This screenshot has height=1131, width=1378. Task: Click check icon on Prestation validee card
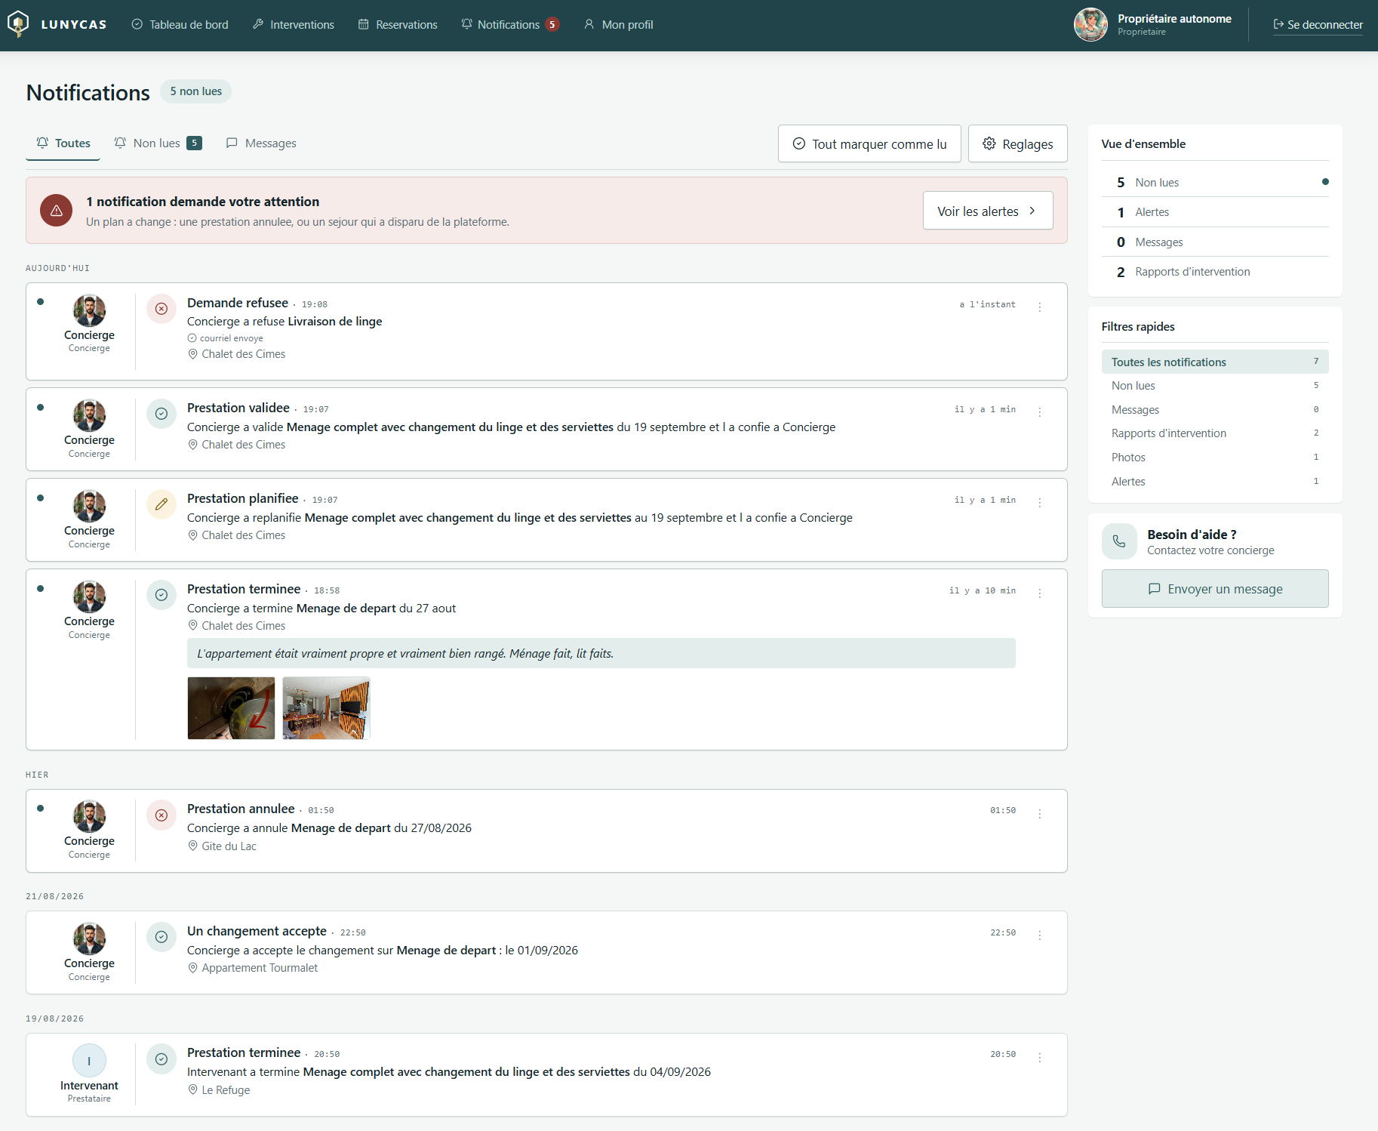tap(161, 414)
